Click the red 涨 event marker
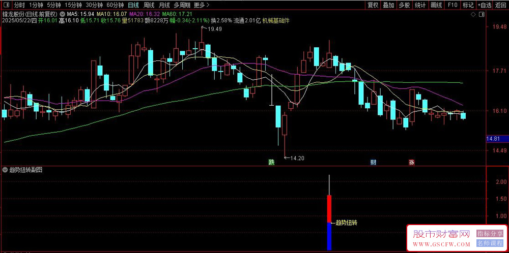509x253 pixels. (x=412, y=162)
